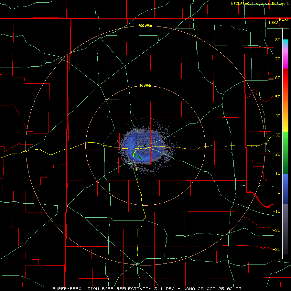Viewport: 291px width, 291px height.
Task: Click the 80 value on the dBZ scale
Action: click(x=278, y=39)
